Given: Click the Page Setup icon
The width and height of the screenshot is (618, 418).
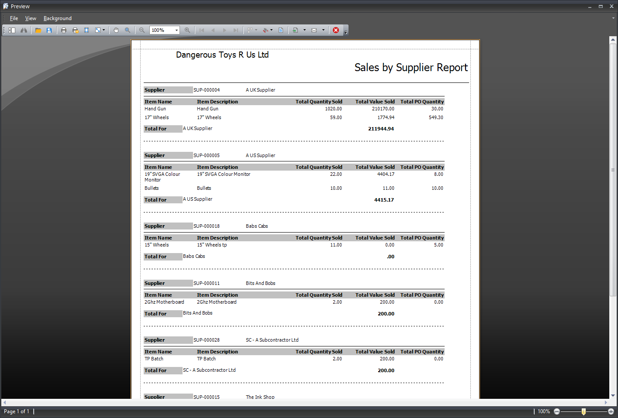Looking at the screenshot, I should pyautogui.click(x=86, y=30).
